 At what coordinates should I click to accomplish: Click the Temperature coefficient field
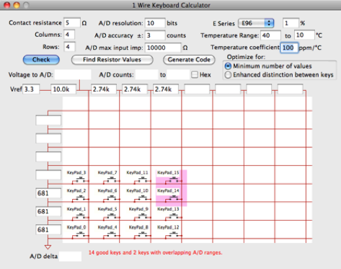[290, 48]
